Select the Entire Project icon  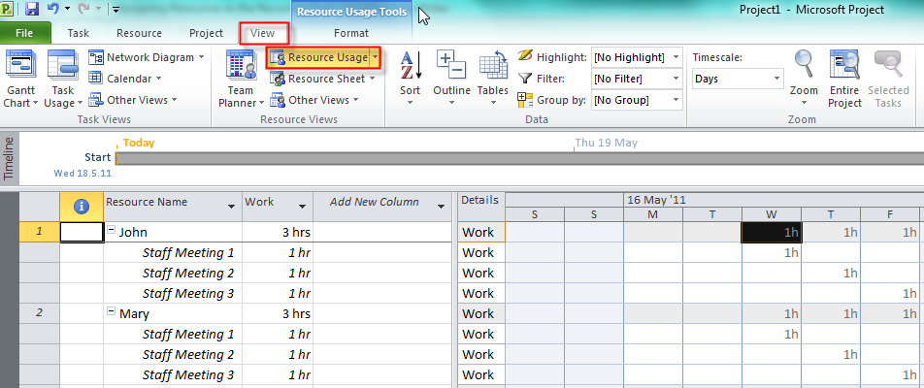(x=844, y=68)
